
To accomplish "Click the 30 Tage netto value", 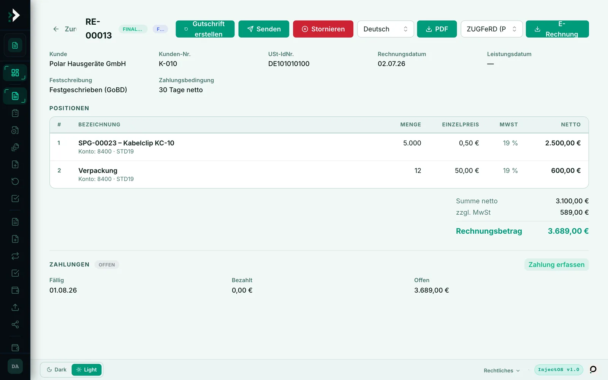I will coord(181,90).
